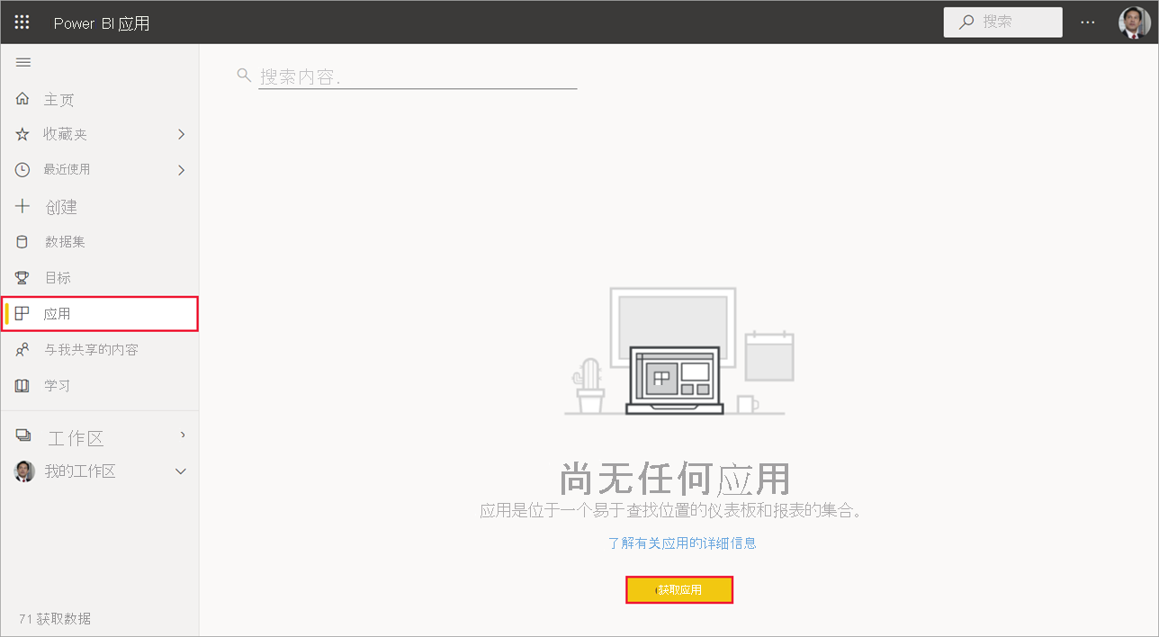This screenshot has width=1159, height=637.
Task: Click the Goals (目标) trophy icon
Action: point(23,277)
